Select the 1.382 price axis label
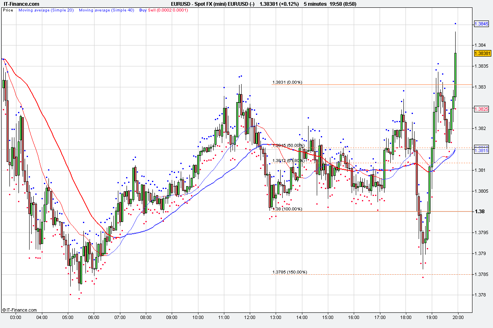The image size is (493, 328). pos(480,128)
